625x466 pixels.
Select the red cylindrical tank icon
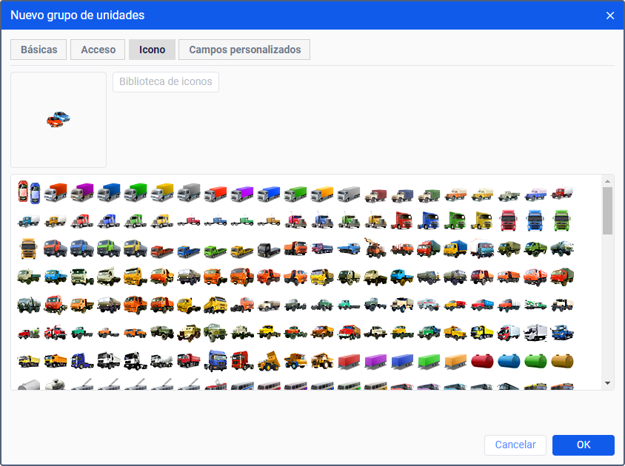[482, 361]
